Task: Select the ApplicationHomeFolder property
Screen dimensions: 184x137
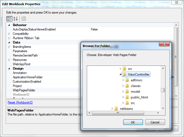Action: click(28, 77)
